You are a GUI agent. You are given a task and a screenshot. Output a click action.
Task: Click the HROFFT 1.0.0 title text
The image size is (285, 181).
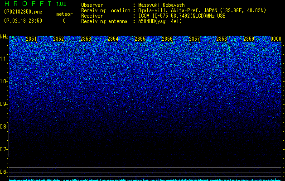point(35,4)
